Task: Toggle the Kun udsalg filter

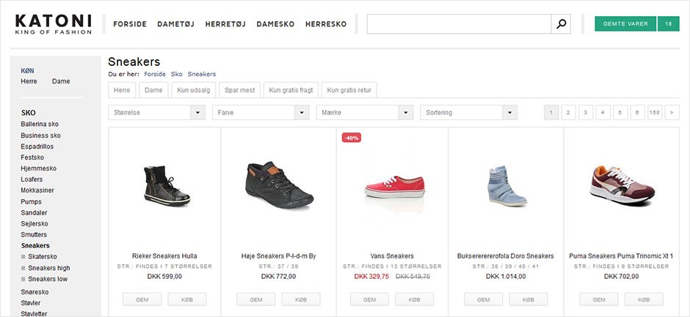Action: (x=192, y=90)
